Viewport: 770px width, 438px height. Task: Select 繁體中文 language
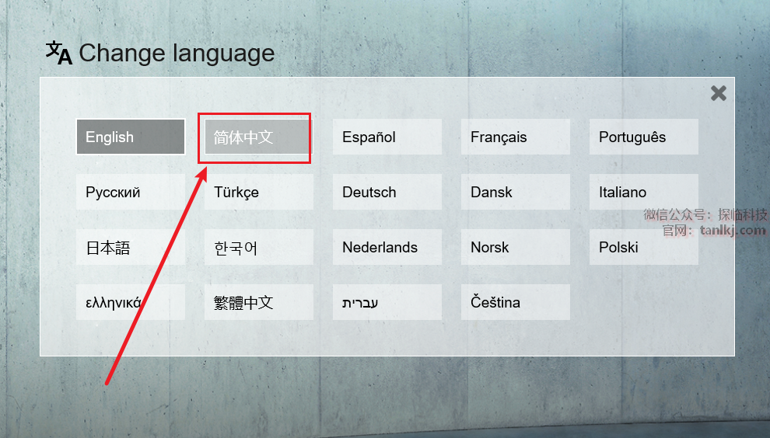click(259, 302)
